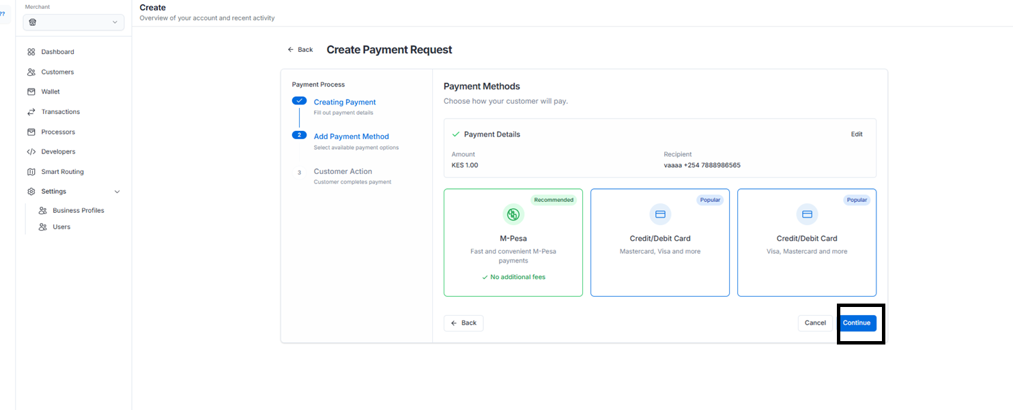Viewport: 1013px width, 410px height.
Task: Open the Merchant selector dropdown
Action: (74, 23)
